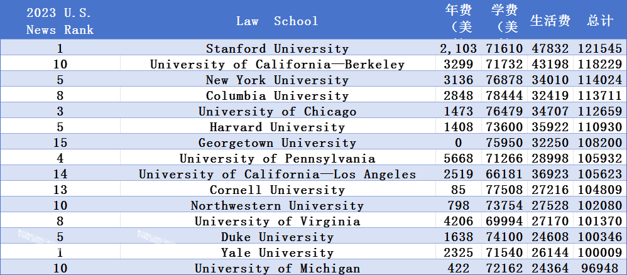Screen dimensions: 627x275
Task: Click Georgetown's tuition value 75950
Action: click(504, 143)
